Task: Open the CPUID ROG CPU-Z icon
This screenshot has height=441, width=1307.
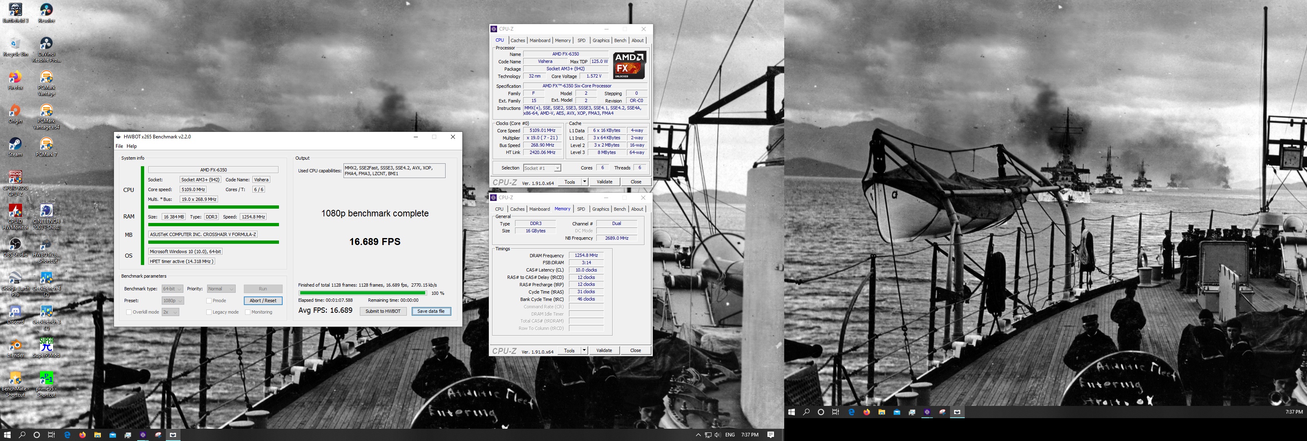Action: tap(15, 183)
